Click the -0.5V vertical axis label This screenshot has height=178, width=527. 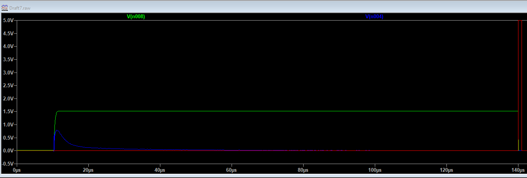[x=9, y=164]
